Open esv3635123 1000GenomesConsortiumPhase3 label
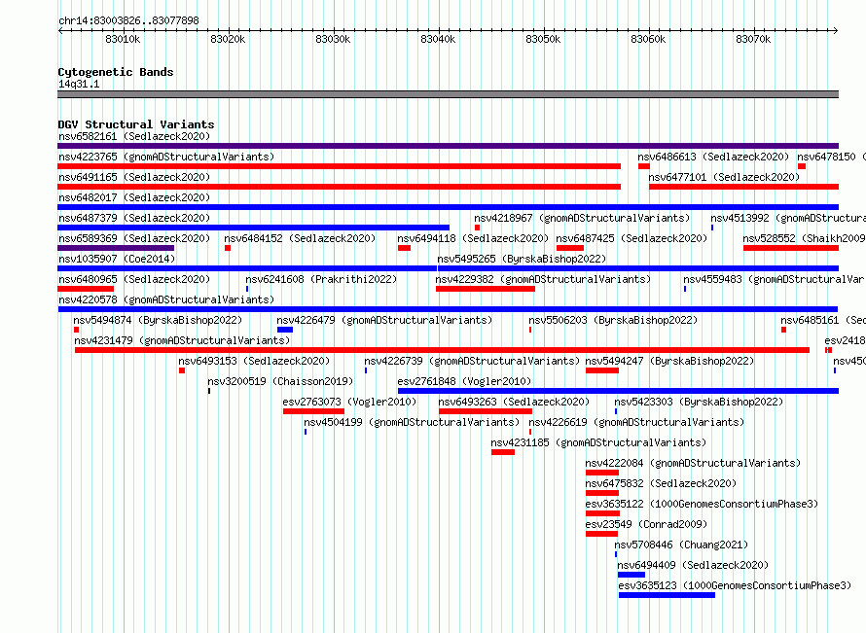The width and height of the screenshot is (866, 633). coord(735,585)
